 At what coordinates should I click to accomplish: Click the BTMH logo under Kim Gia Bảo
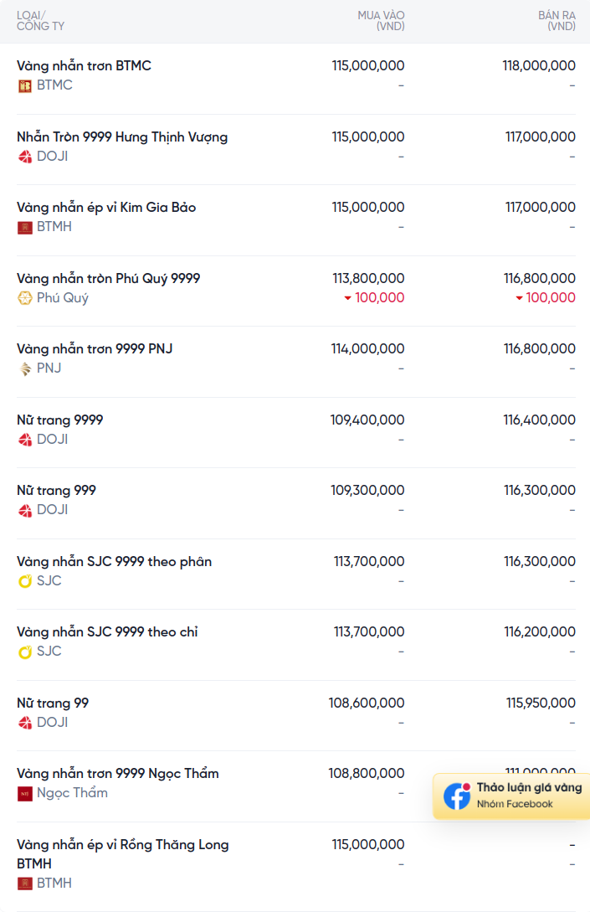tap(24, 228)
